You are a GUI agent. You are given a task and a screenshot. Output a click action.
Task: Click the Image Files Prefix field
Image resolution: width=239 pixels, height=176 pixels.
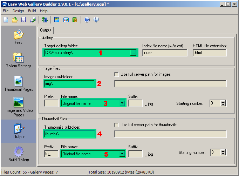coord(51,103)
